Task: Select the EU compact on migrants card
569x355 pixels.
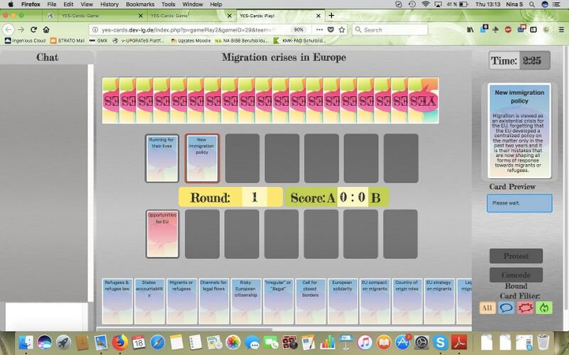Action: pyautogui.click(x=375, y=301)
